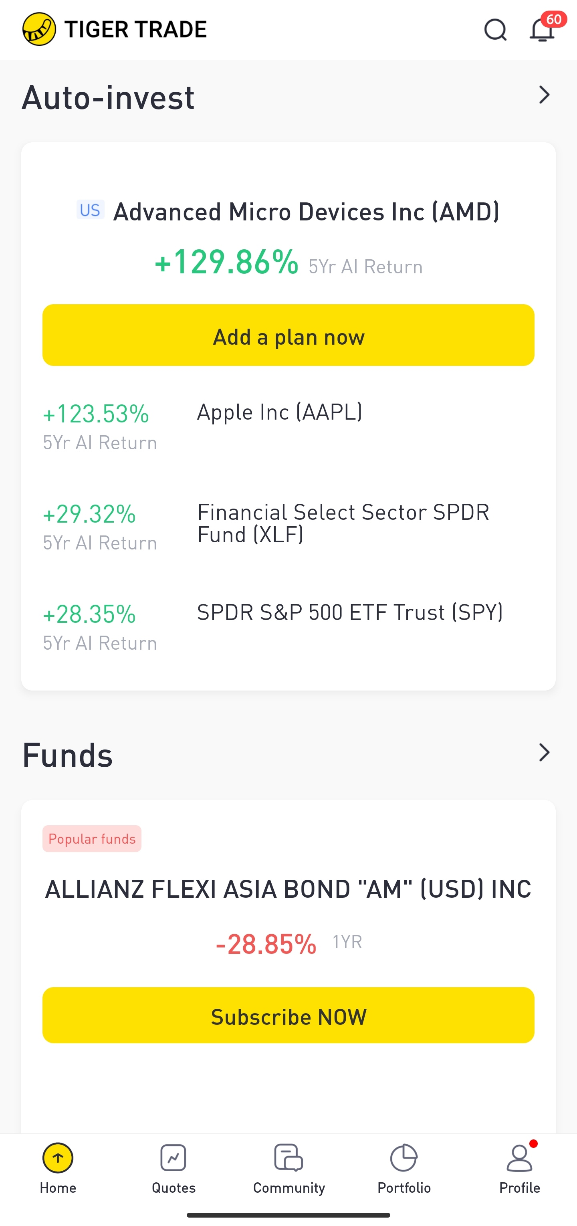Screen dimensions: 577x1226
Task: Open the Quotes chart icon
Action: coord(173,1157)
